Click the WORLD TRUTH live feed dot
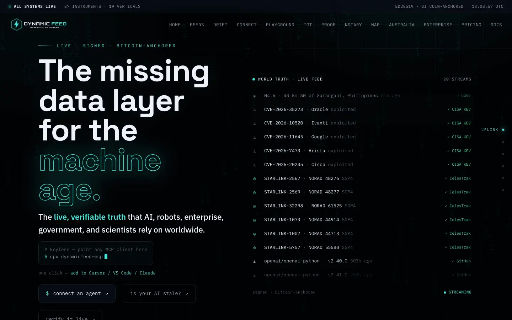 point(254,79)
